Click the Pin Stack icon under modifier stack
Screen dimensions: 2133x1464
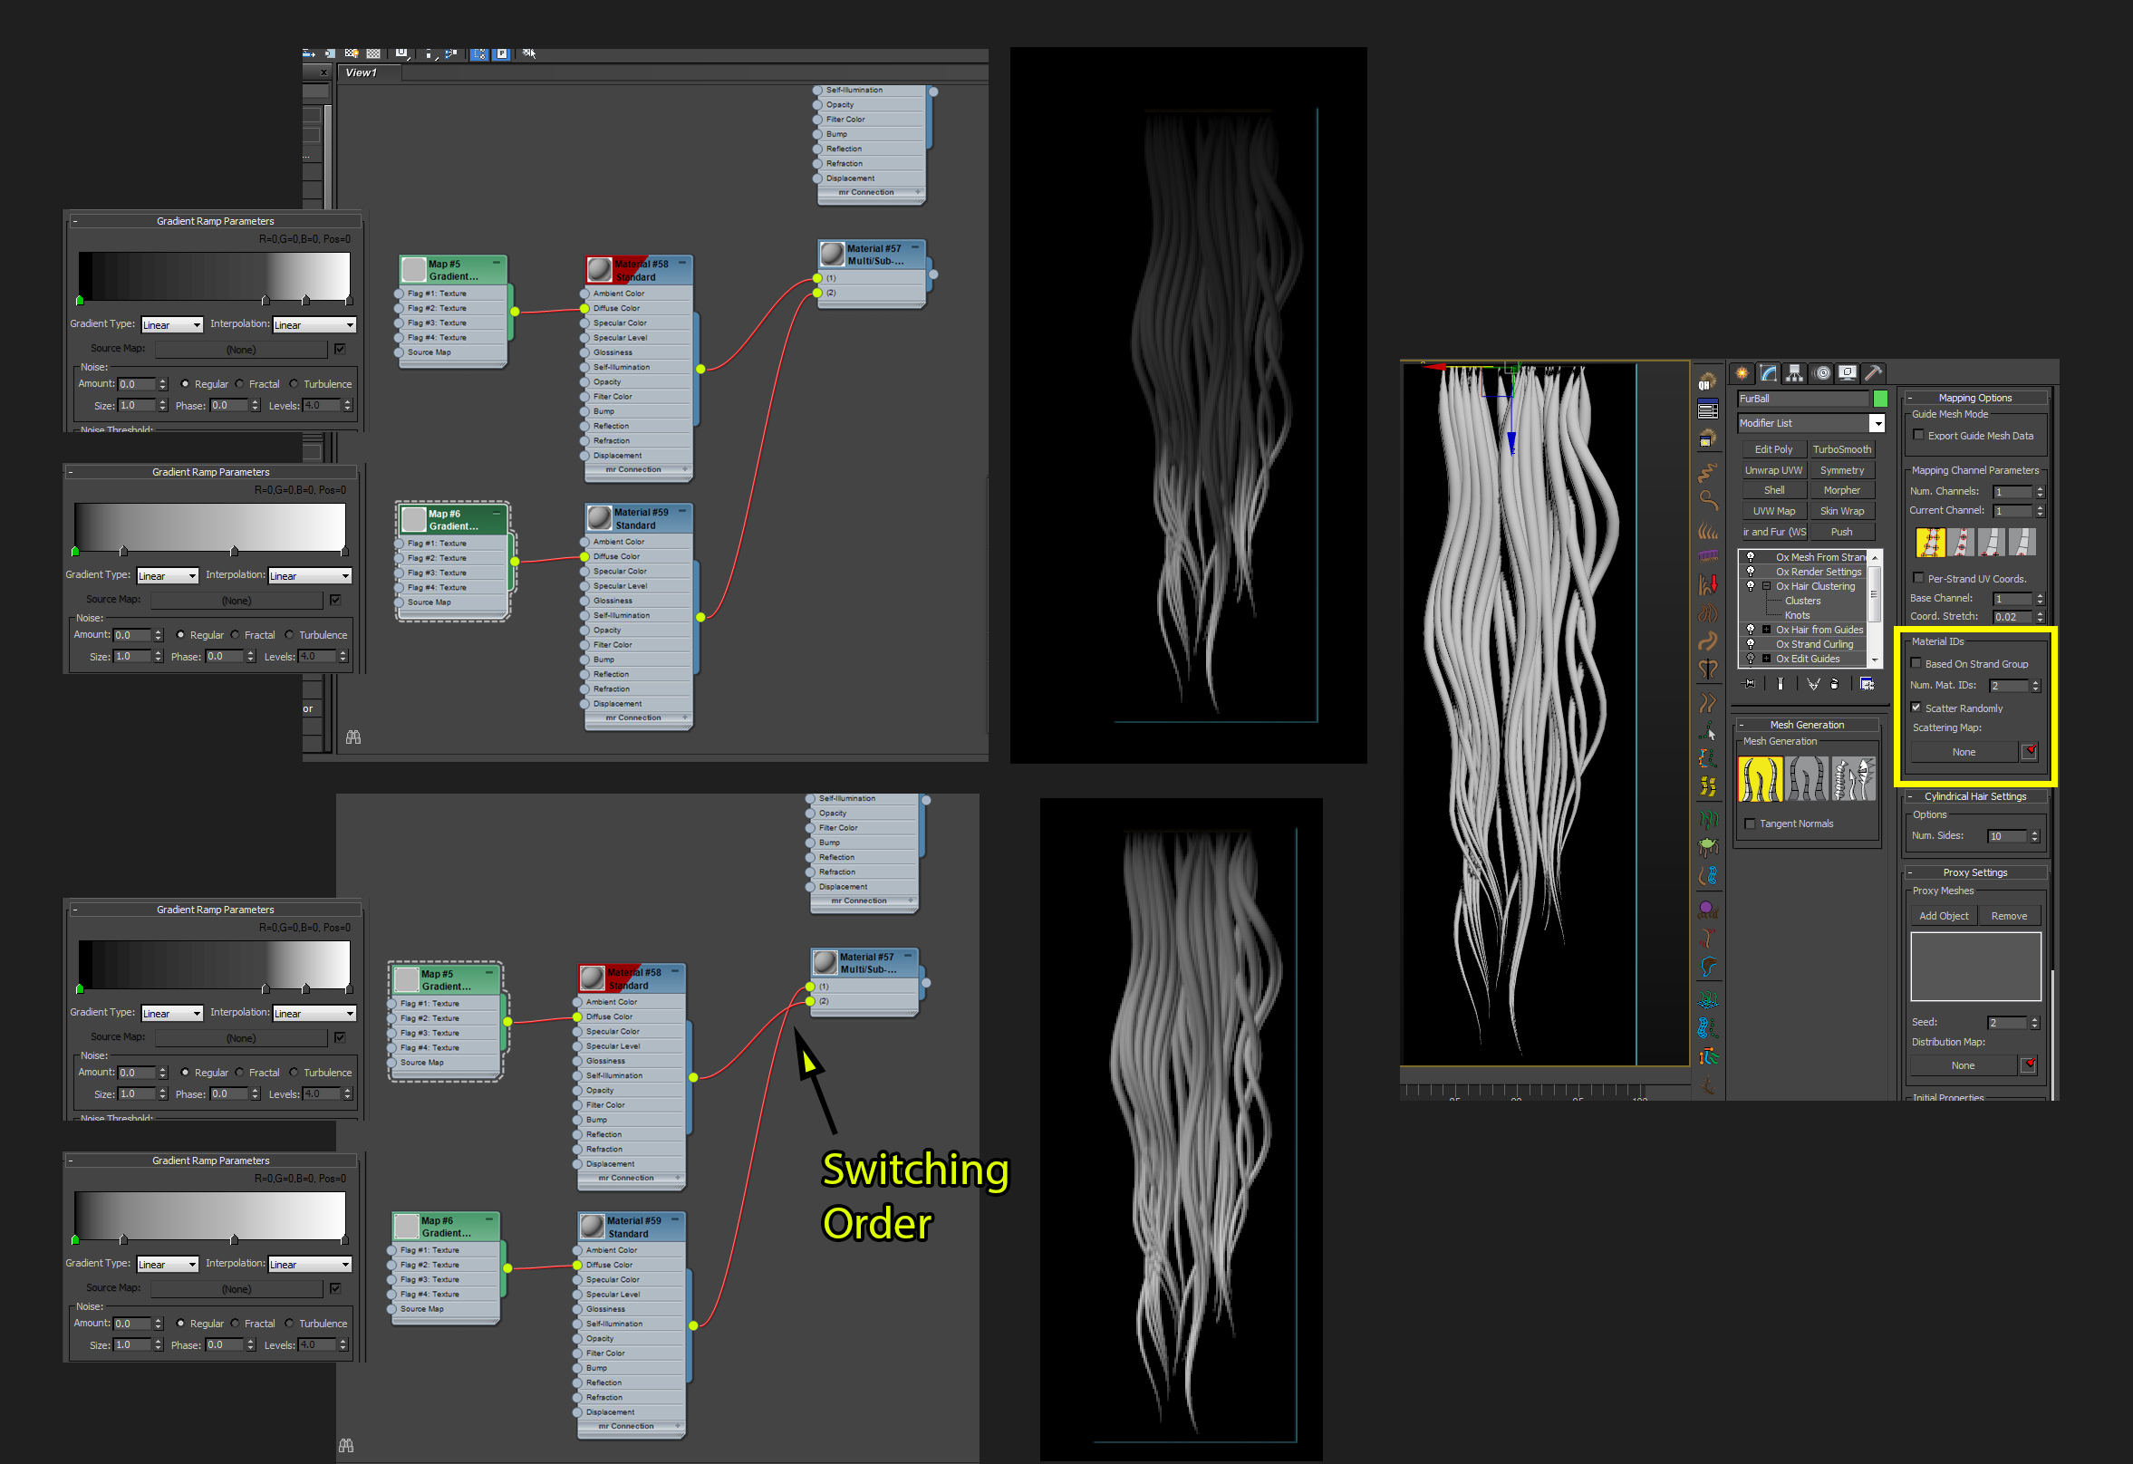[x=1750, y=683]
